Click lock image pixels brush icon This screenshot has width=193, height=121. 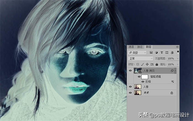click(143, 64)
